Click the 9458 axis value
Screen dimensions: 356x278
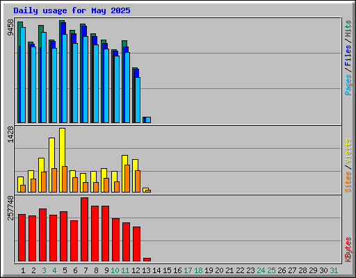click(10, 28)
